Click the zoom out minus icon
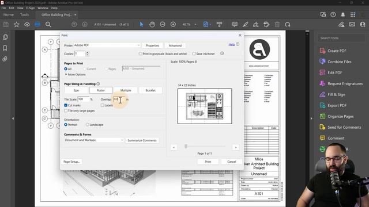This screenshot has width=369, height=207. [163, 24]
